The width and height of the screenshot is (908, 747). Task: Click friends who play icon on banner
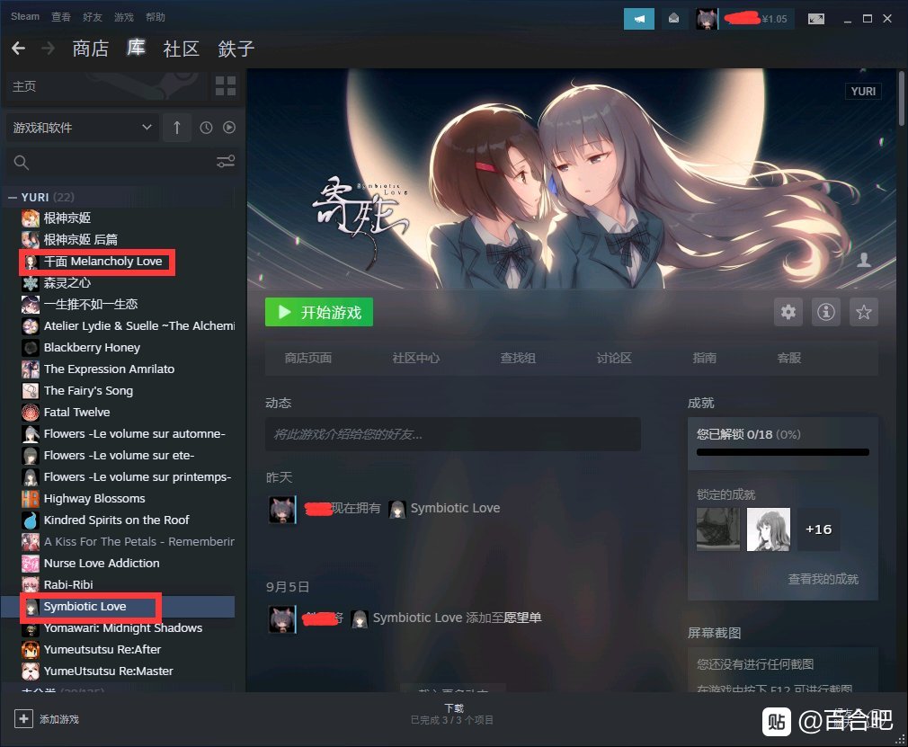click(x=864, y=260)
